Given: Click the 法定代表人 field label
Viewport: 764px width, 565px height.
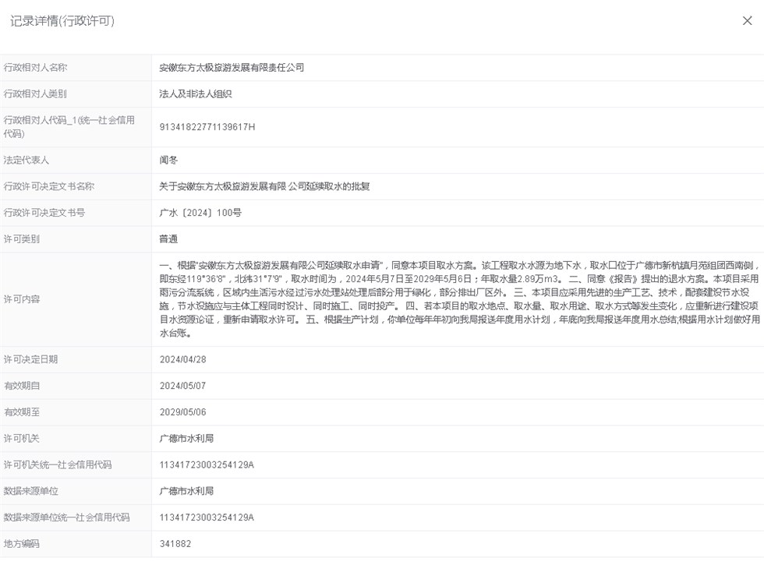Looking at the screenshot, I should [27, 161].
